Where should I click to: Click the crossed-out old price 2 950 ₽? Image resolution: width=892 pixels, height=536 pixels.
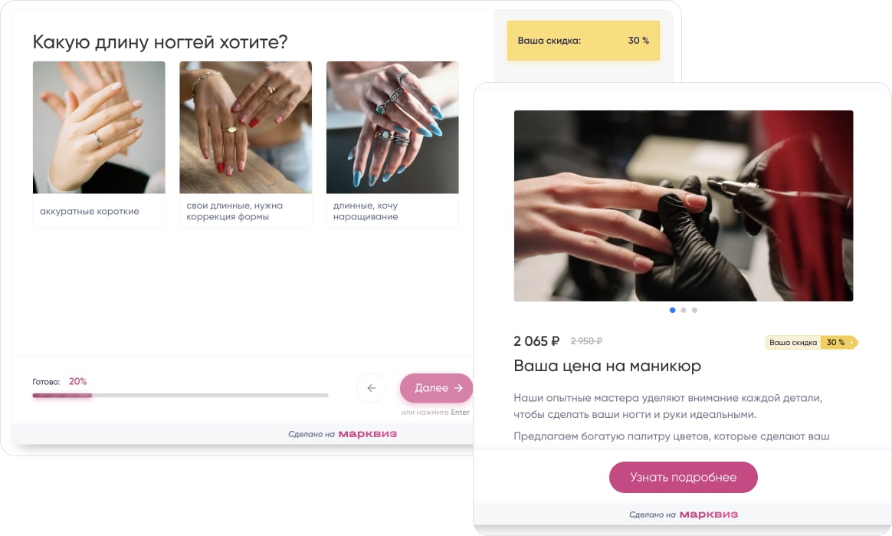586,340
